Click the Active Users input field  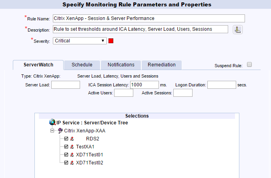click(124, 93)
